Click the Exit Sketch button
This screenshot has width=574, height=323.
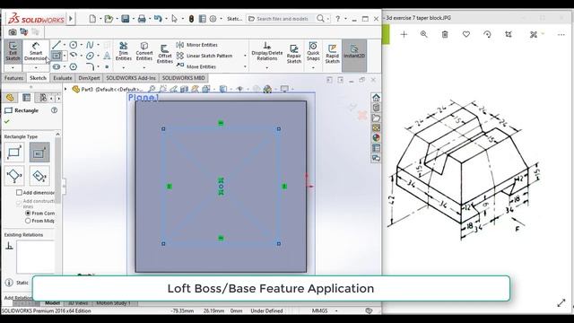(13, 52)
